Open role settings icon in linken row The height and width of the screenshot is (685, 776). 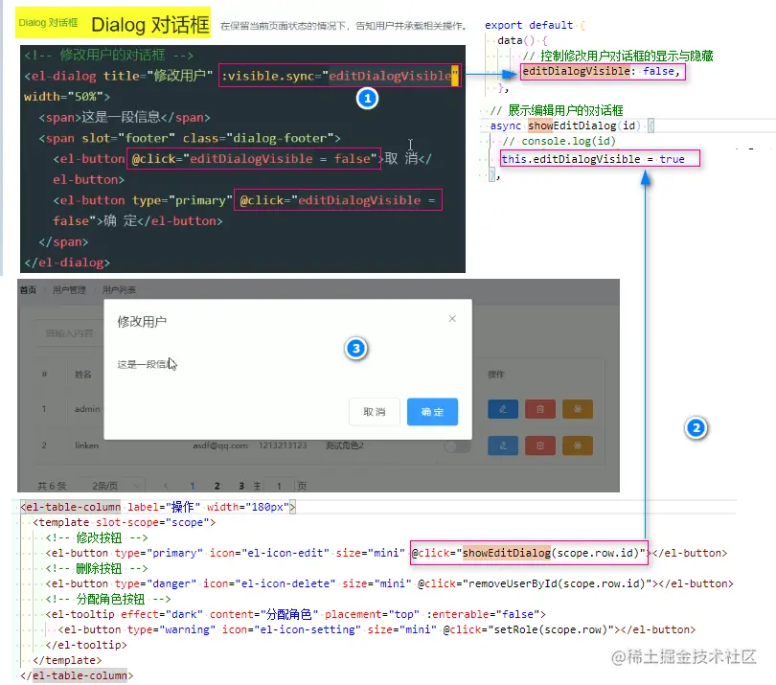[x=577, y=445]
